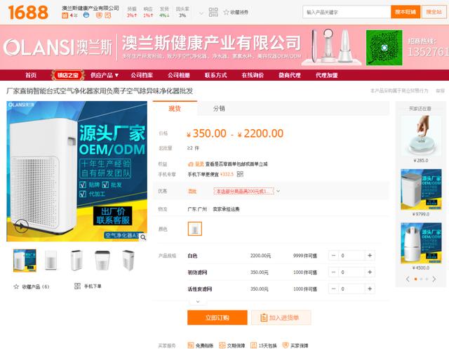This screenshot has width=449, height=349.
Task: Expand more product specifications chevron
Action: [x=198, y=301]
